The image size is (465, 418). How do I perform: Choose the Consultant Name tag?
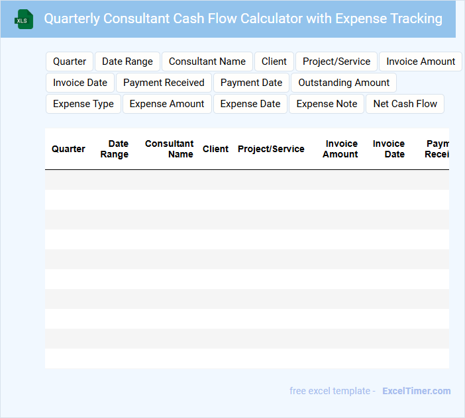point(207,62)
